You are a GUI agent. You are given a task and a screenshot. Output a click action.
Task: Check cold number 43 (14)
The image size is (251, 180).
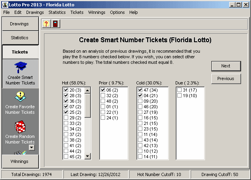pyautogui.click(x=140, y=140)
